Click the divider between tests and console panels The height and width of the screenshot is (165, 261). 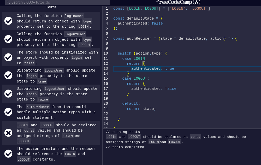click(183, 128)
